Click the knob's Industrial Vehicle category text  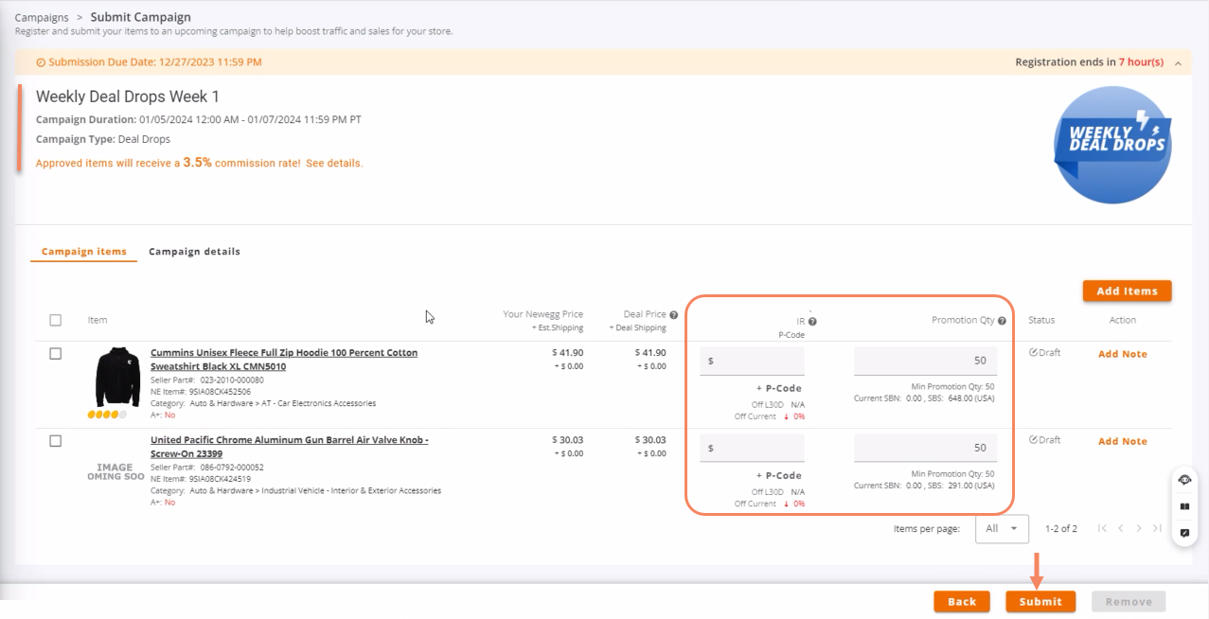tap(295, 491)
